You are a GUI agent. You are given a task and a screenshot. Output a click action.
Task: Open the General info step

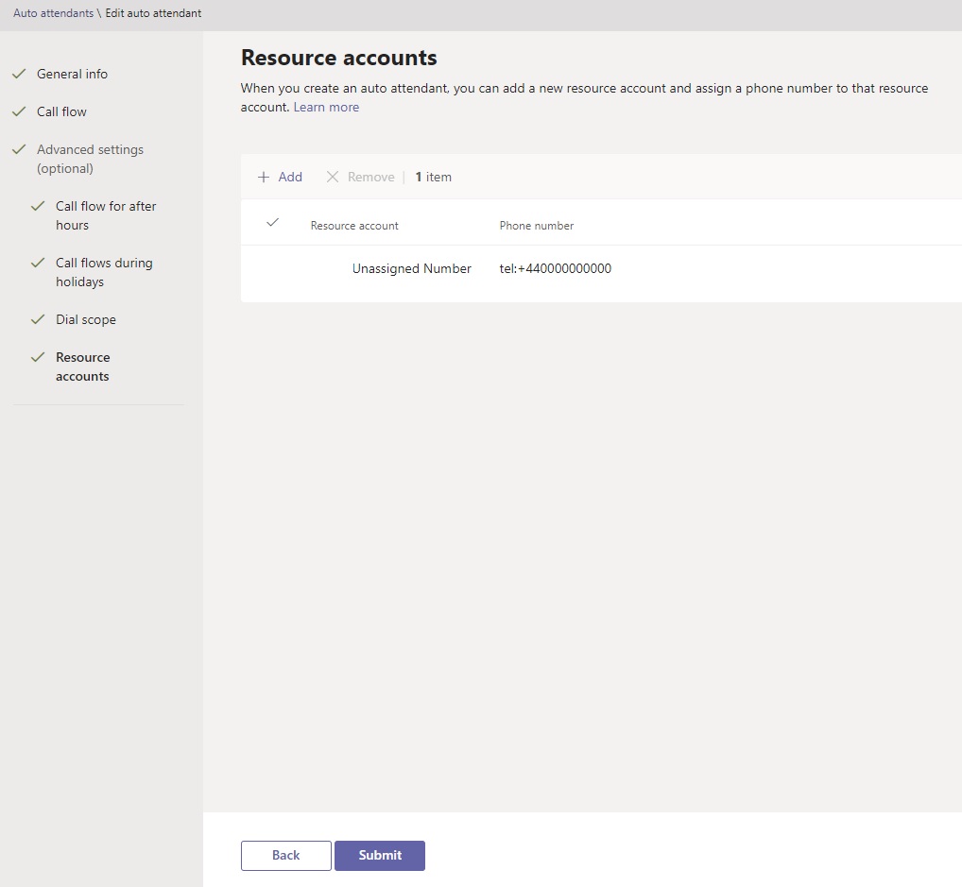(x=72, y=75)
